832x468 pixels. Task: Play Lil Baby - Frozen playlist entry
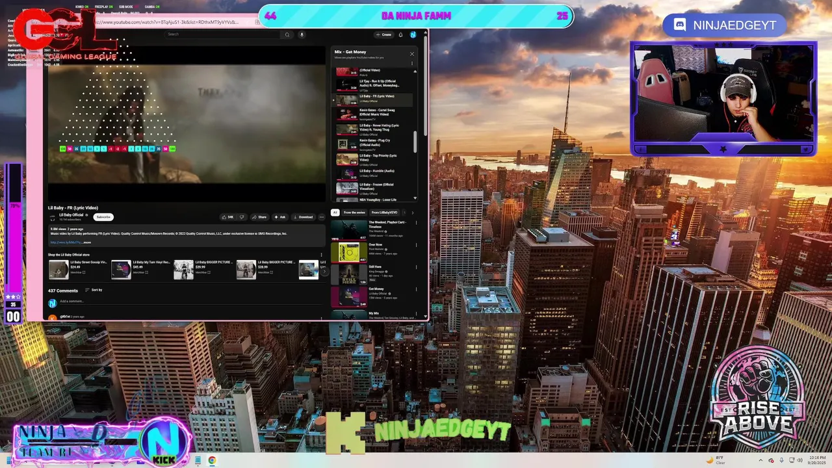[x=374, y=188]
